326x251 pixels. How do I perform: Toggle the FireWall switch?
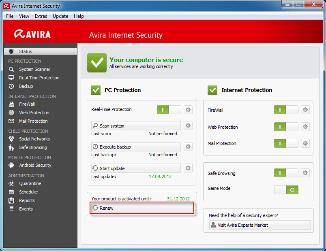(286, 110)
